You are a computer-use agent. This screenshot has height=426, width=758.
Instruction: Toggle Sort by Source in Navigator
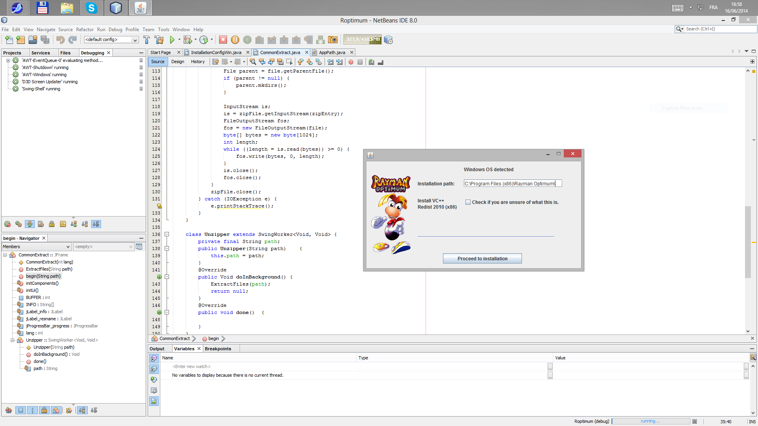(94, 410)
